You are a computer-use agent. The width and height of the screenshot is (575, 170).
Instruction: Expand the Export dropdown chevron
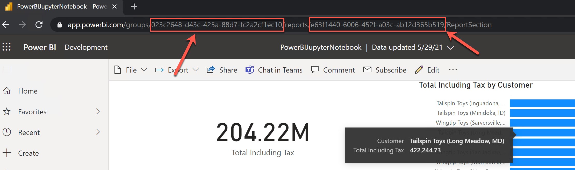[x=196, y=70]
